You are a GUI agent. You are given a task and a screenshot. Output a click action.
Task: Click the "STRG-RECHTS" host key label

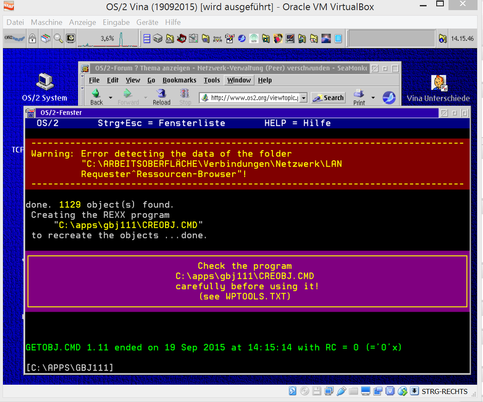point(444,391)
